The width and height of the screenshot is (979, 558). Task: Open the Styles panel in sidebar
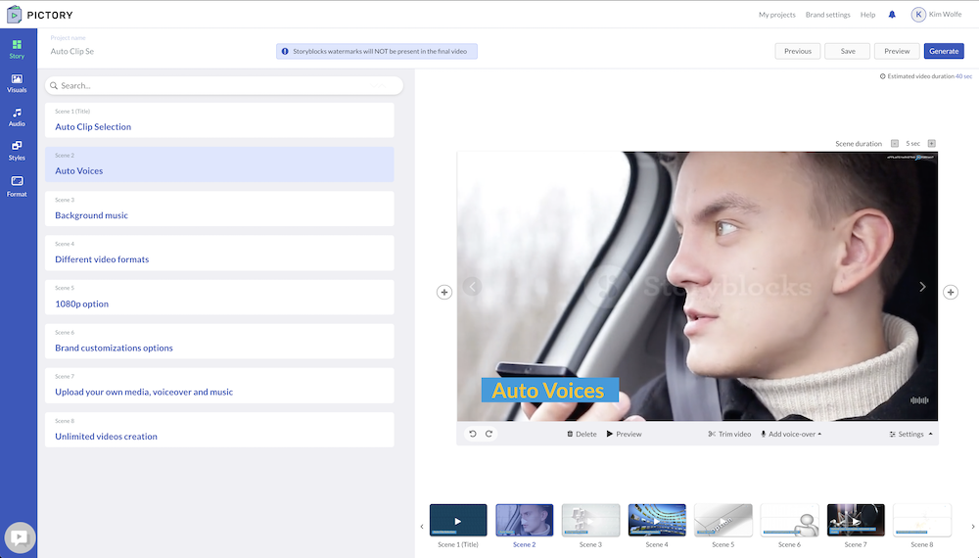click(x=17, y=151)
